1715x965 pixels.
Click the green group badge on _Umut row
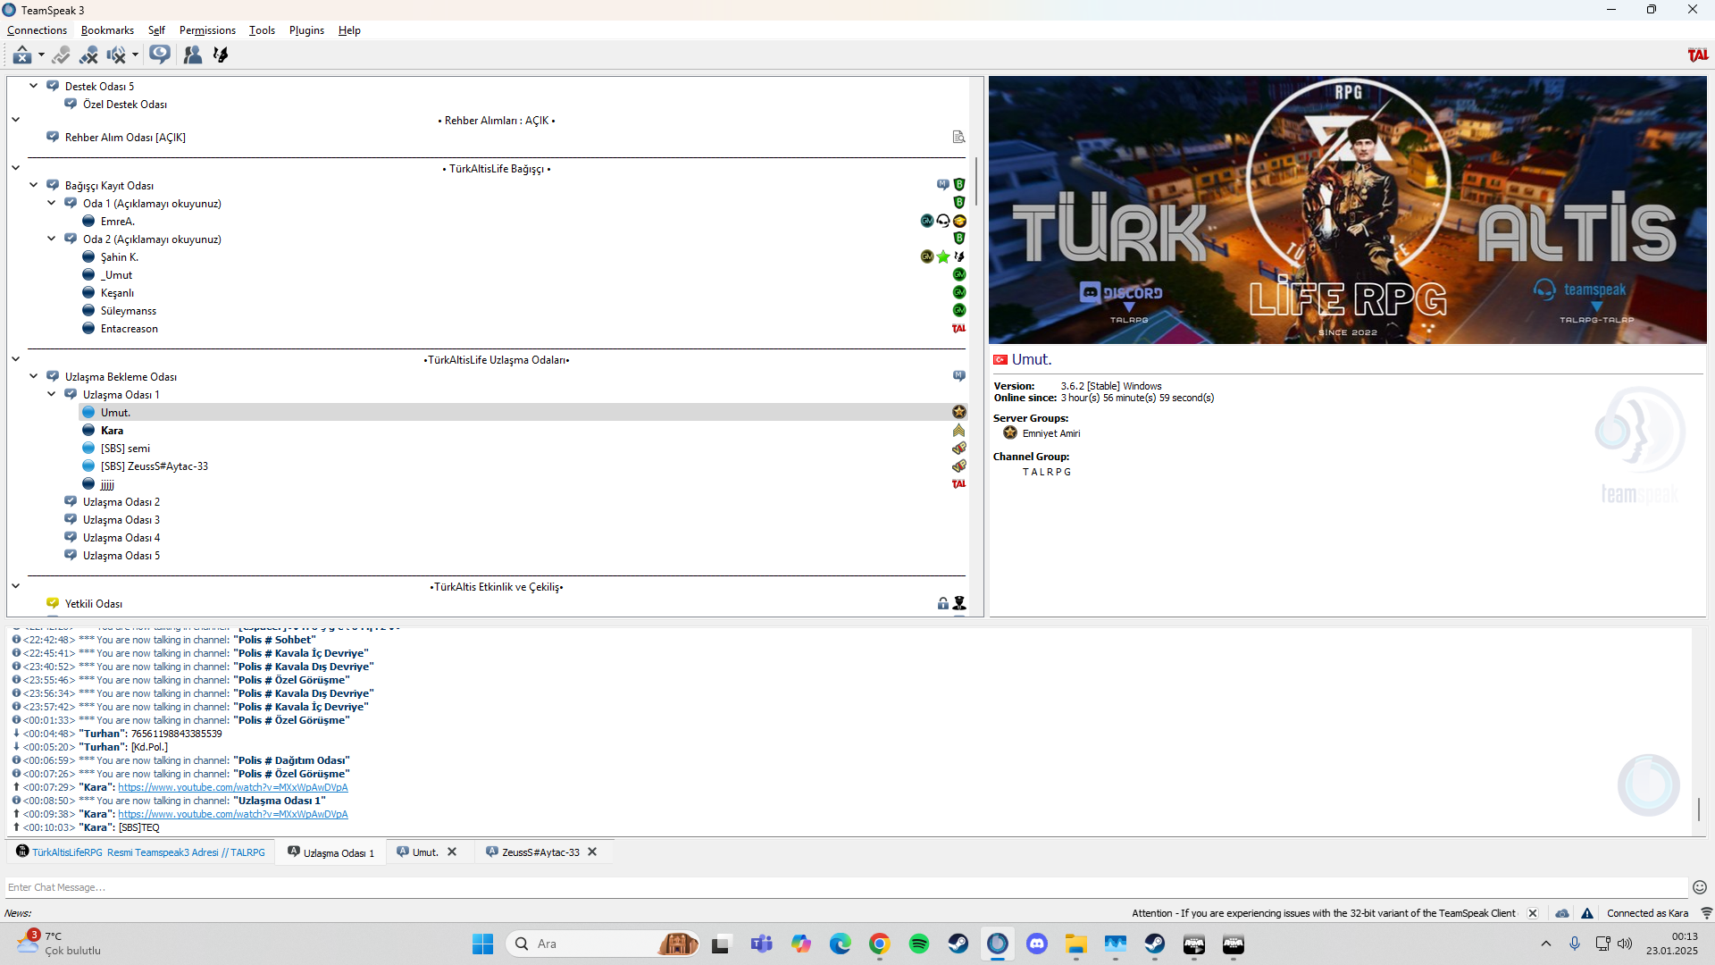pos(959,274)
